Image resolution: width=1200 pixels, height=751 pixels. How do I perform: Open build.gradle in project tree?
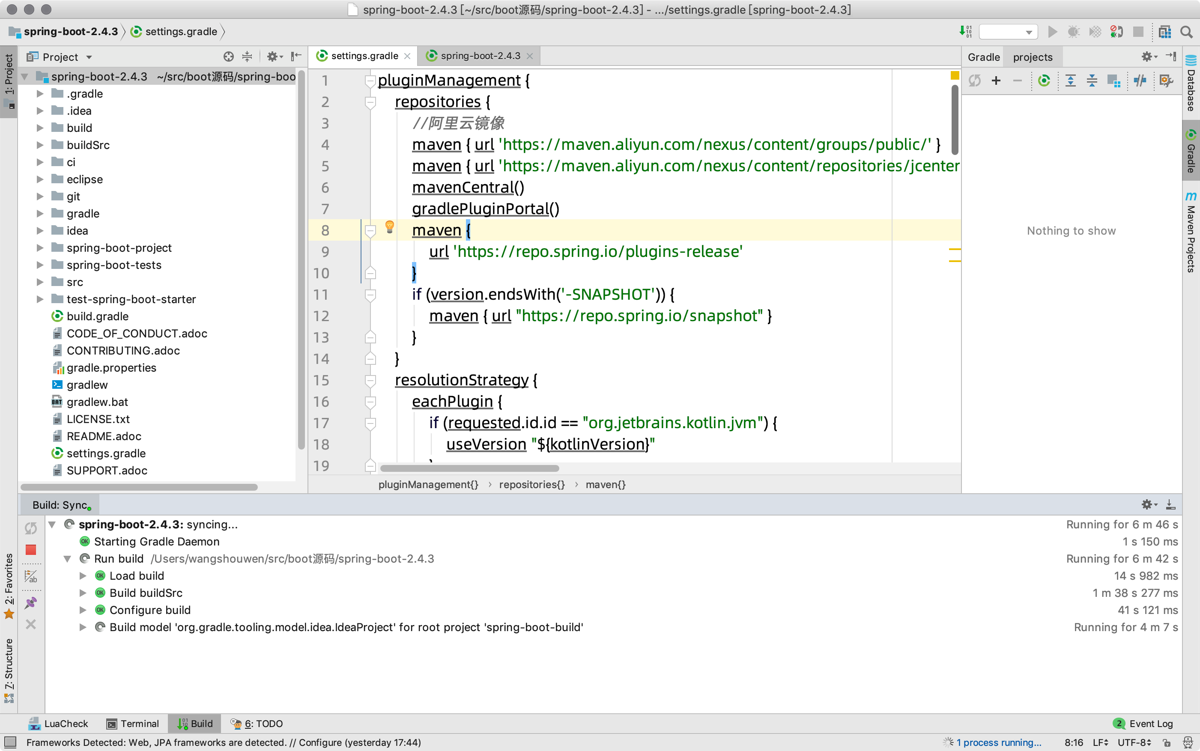[x=97, y=316]
